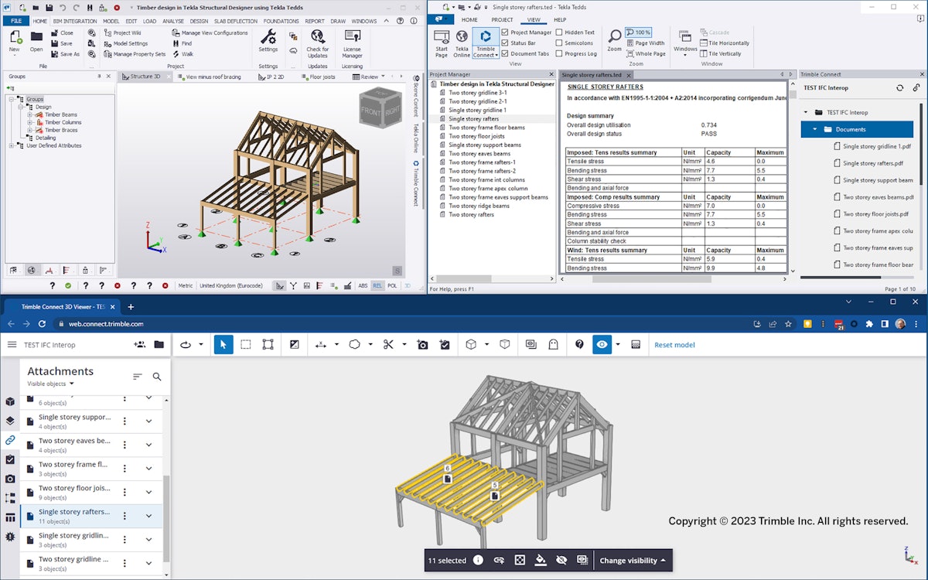The width and height of the screenshot is (928, 580).
Task: Click the Reset model link
Action: point(674,344)
